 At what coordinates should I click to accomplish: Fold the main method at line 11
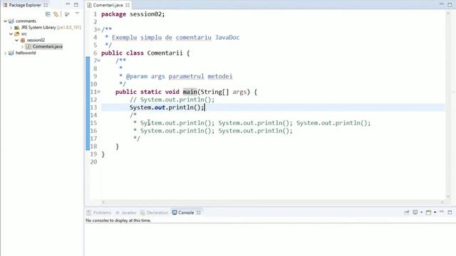pos(99,92)
